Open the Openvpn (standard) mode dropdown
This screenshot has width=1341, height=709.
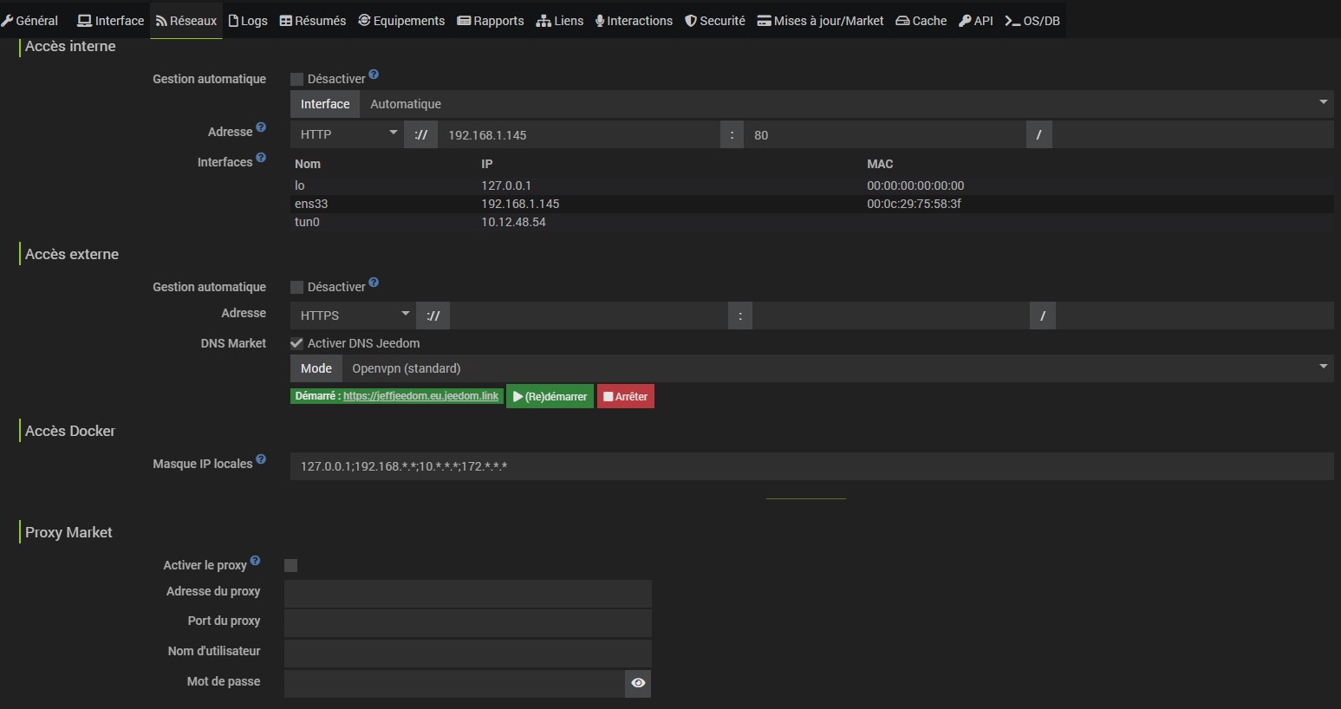pos(836,368)
